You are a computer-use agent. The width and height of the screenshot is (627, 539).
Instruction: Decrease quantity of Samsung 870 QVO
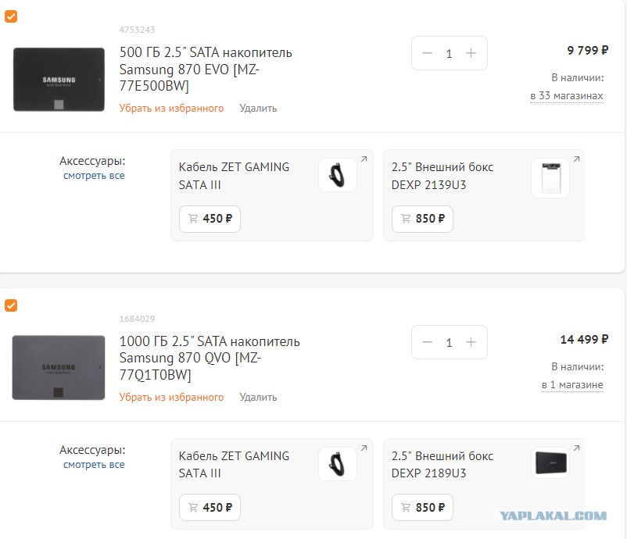[427, 342]
